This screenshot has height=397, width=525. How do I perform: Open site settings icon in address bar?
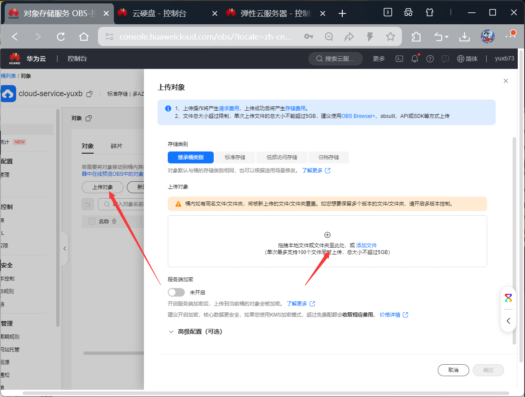click(x=109, y=37)
